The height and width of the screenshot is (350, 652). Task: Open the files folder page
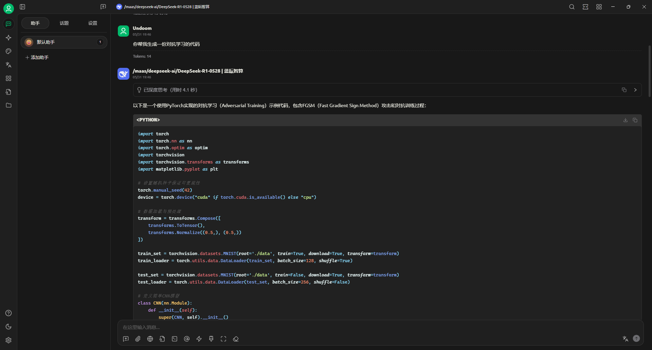click(x=8, y=105)
